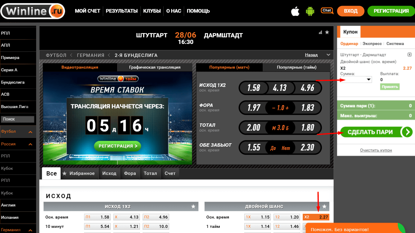Filter markets by Тотал
415x233 pixels.
click(x=150, y=173)
